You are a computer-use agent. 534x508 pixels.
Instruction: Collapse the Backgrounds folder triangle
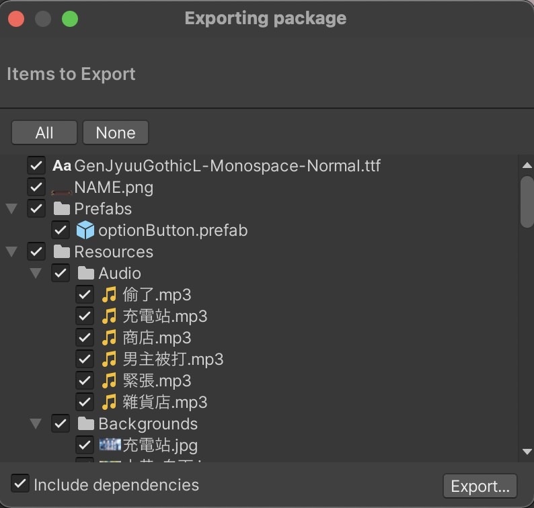[x=36, y=423]
